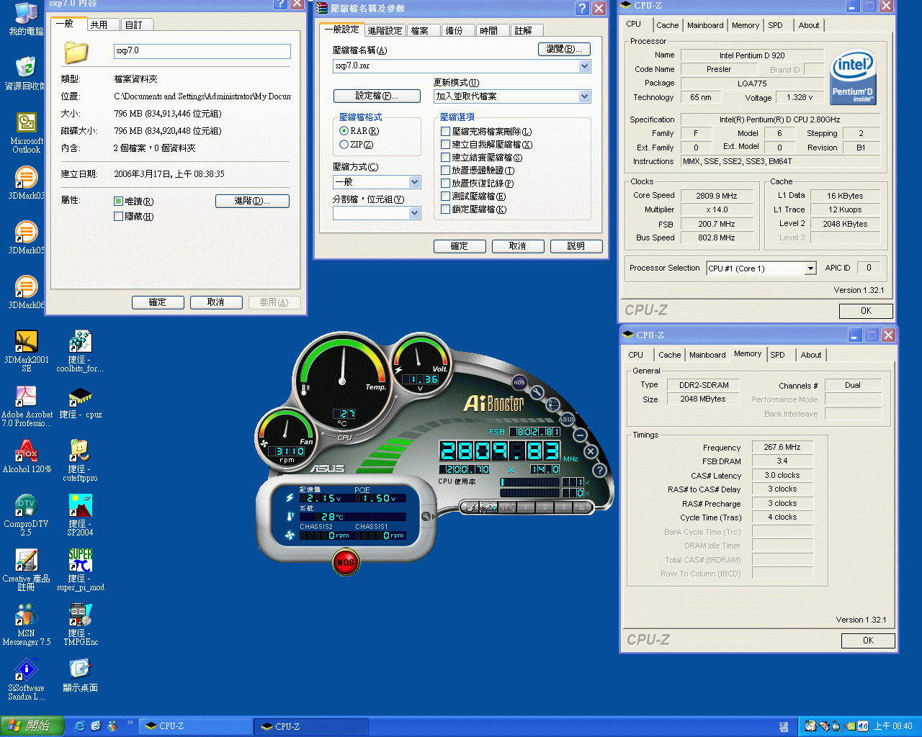Viewport: 922px width, 737px height.
Task: Expand compression method dropdown
Action: tap(414, 182)
